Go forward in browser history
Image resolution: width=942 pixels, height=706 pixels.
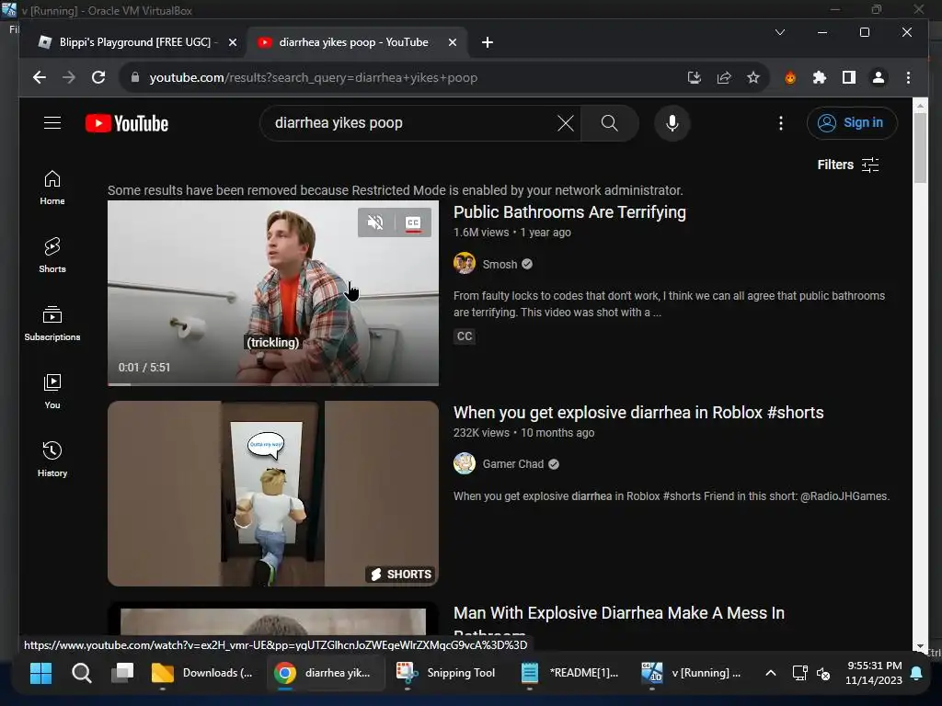pos(68,77)
